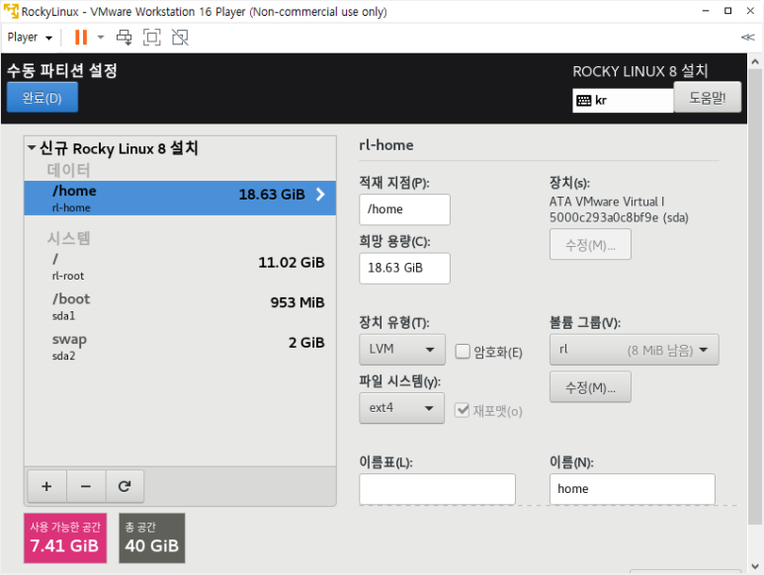The height and width of the screenshot is (575, 764).
Task: Focus the 희망 용량 capacity field
Action: tap(404, 269)
